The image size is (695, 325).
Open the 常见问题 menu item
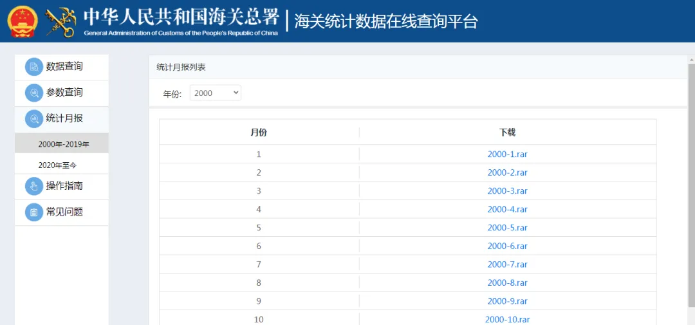pos(62,212)
